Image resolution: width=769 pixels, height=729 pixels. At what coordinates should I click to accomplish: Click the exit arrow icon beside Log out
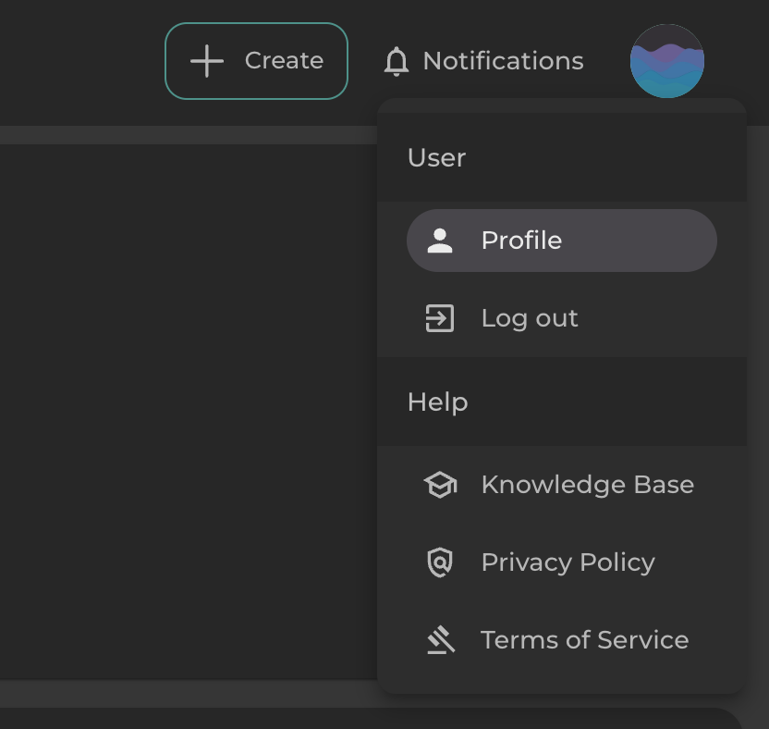coord(440,318)
